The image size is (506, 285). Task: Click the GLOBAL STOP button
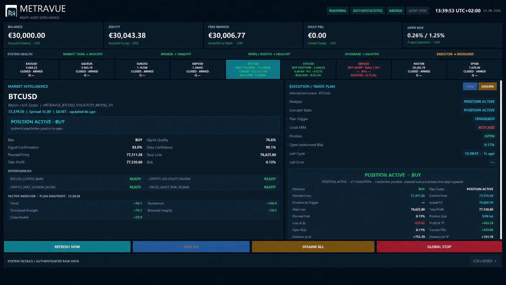click(439, 247)
